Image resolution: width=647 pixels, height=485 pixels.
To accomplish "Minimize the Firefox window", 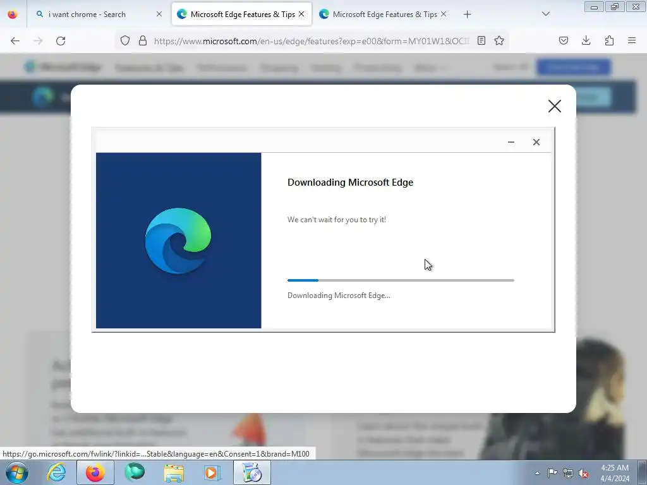I will [594, 7].
